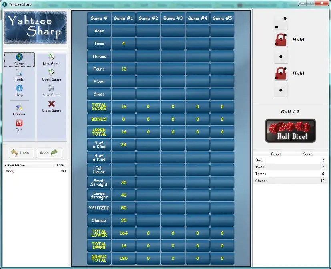Screen dimensions: 331x269
Task: Click the Aces row label
Action: click(x=99, y=31)
